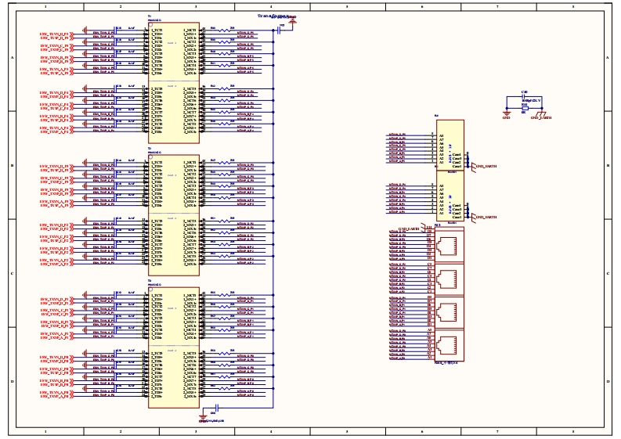Select the ground symbol below the bottom transformer
This screenshot has width=621, height=439.
204,416
